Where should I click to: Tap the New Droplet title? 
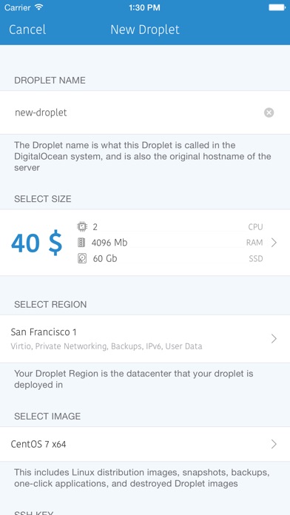pyautogui.click(x=145, y=30)
